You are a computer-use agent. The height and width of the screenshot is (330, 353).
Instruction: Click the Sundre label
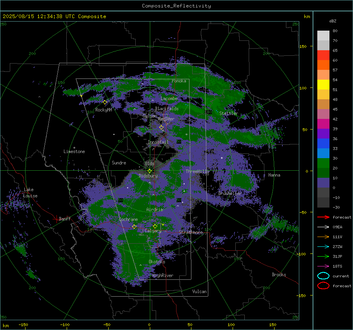pos(119,162)
